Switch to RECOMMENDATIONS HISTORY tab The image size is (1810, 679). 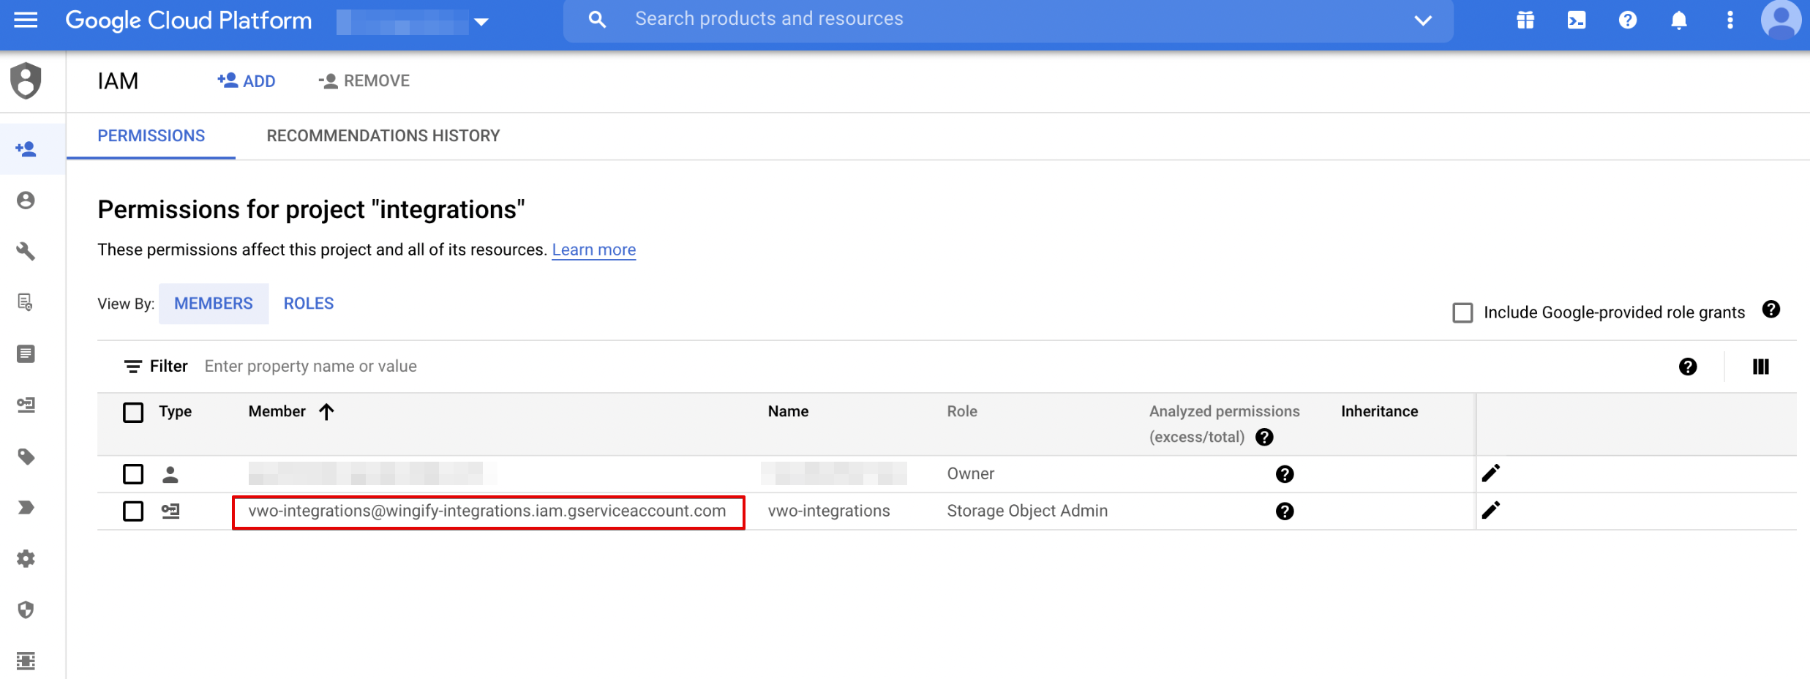pos(383,136)
